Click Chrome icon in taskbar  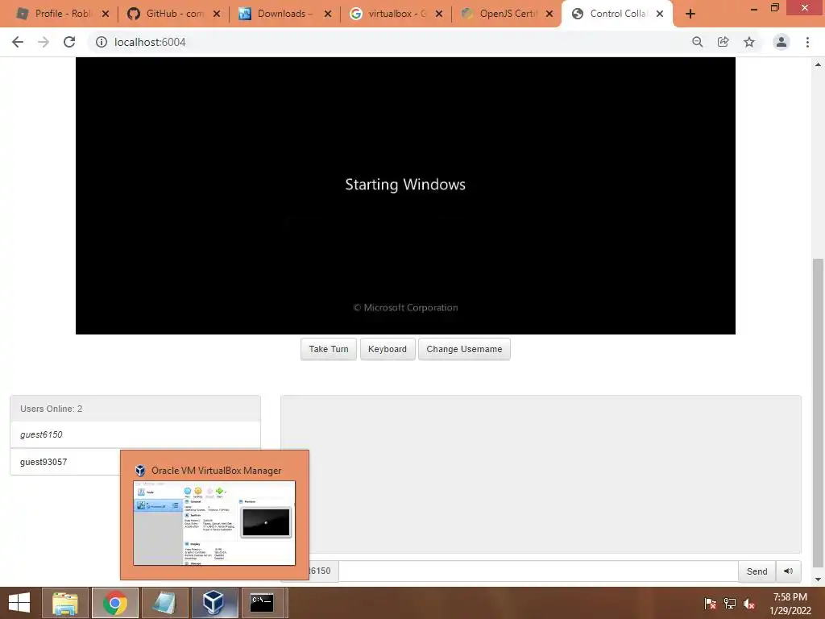coord(115,603)
